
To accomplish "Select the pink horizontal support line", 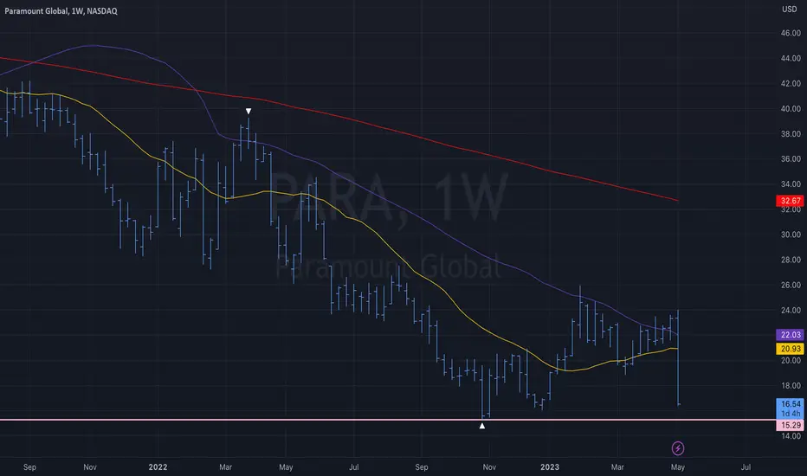I will [386, 420].
